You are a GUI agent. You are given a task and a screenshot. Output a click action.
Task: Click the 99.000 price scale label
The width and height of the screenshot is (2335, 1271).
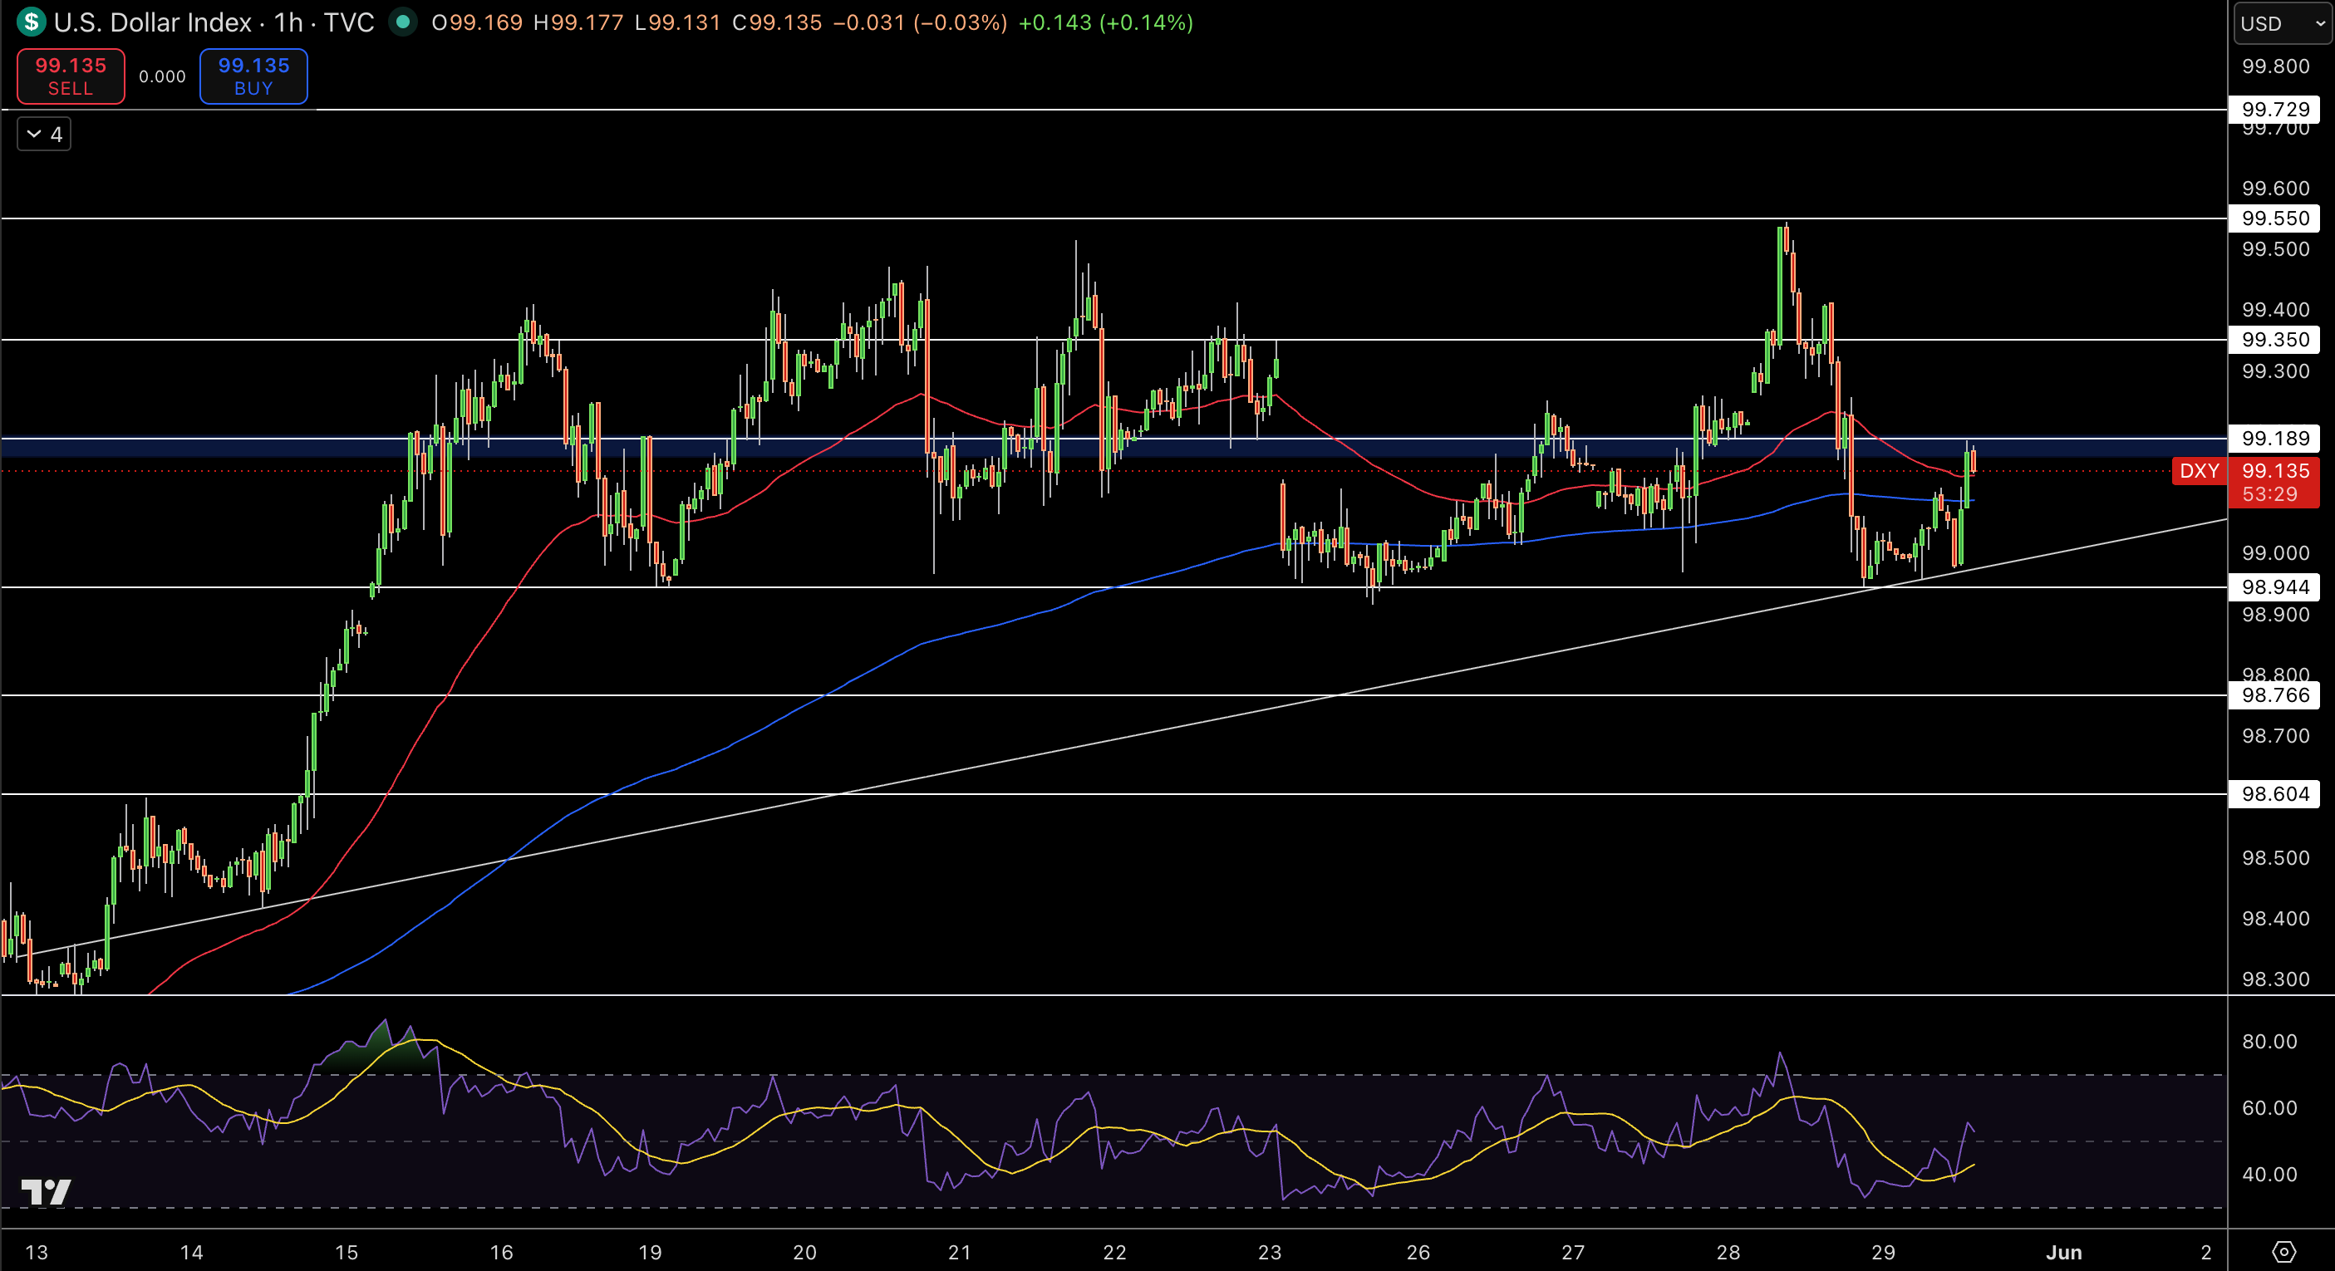click(2275, 552)
